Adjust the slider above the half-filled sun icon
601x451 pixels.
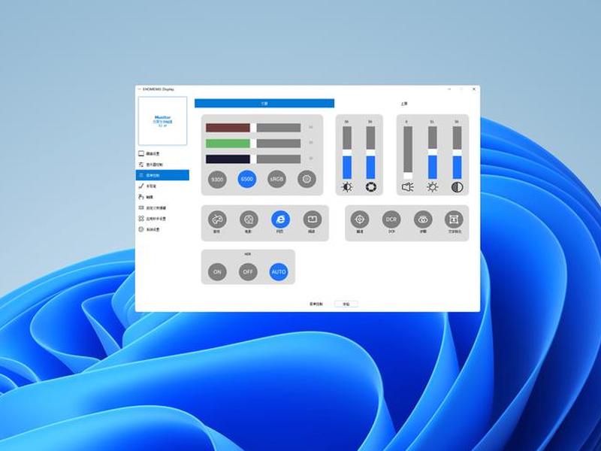pos(347,153)
